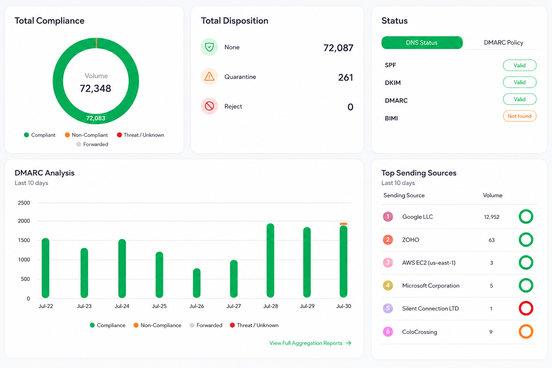This screenshot has height=368, width=552.
Task: Click rank badge number 1 for Google LLC
Action: 388,217
